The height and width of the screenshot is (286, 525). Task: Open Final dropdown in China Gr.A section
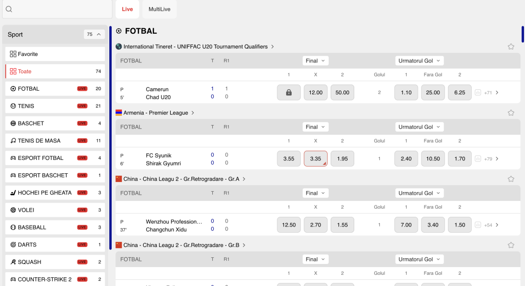tap(315, 193)
